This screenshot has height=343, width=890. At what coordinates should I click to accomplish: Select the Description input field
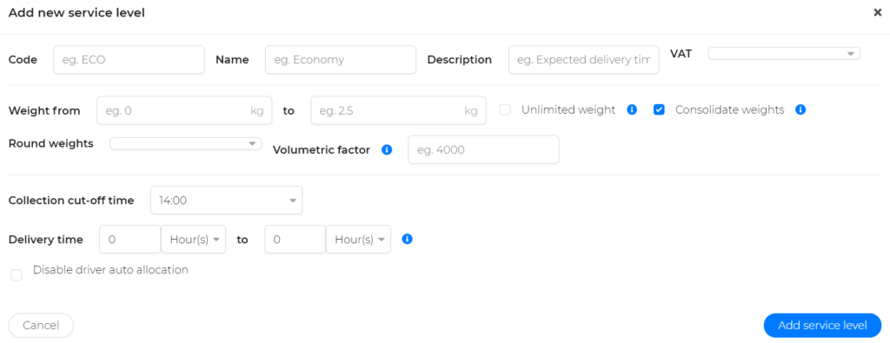(583, 60)
